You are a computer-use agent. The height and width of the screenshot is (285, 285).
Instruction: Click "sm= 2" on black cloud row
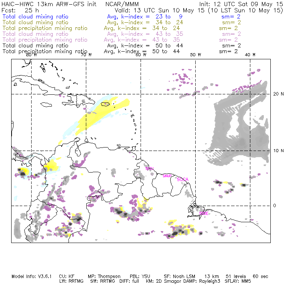(231, 45)
